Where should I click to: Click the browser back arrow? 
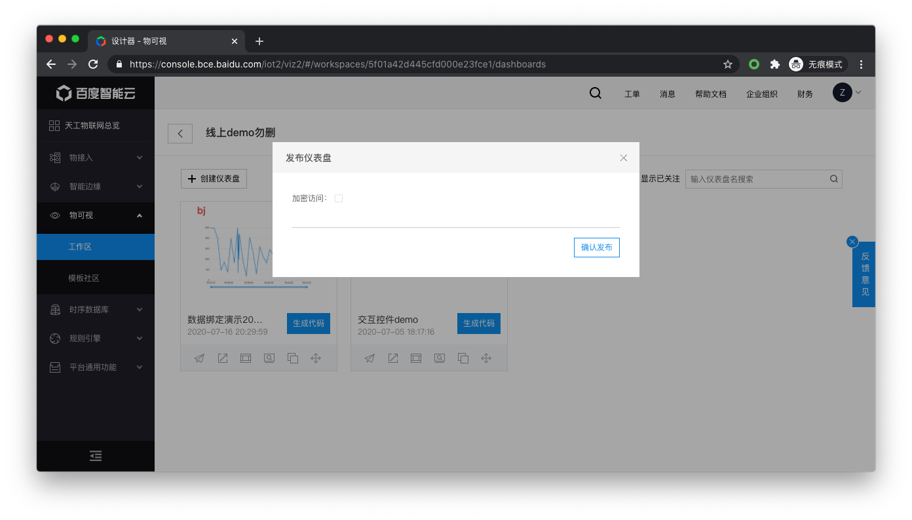51,64
